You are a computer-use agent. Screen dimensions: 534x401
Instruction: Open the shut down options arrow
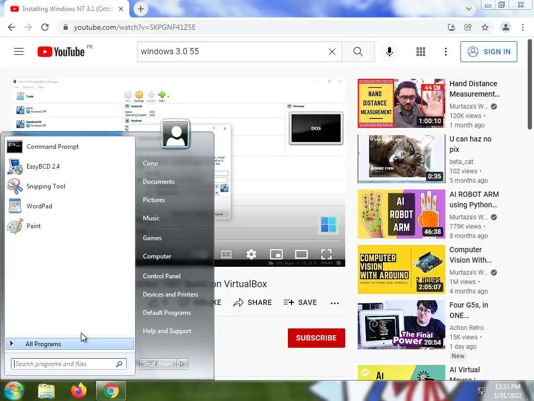(182, 364)
